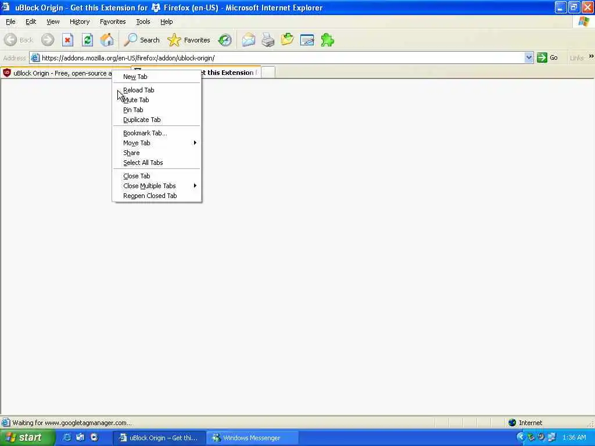Screen dimensions: 595x446
Task: Click the Back arrow toolbar icon
Action: click(x=10, y=40)
